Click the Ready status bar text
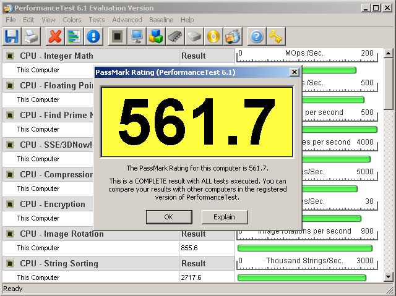The image size is (396, 296). tap(12, 289)
